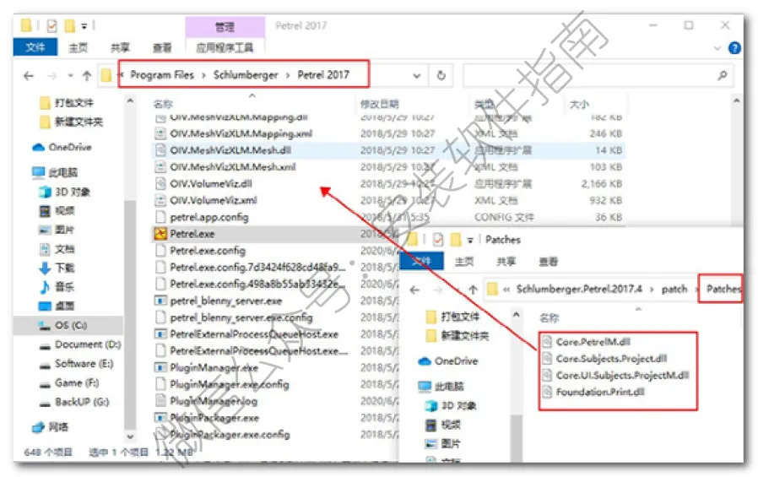Click Petrel 2017 in the address breadcrumb
758x477 pixels.
(323, 75)
